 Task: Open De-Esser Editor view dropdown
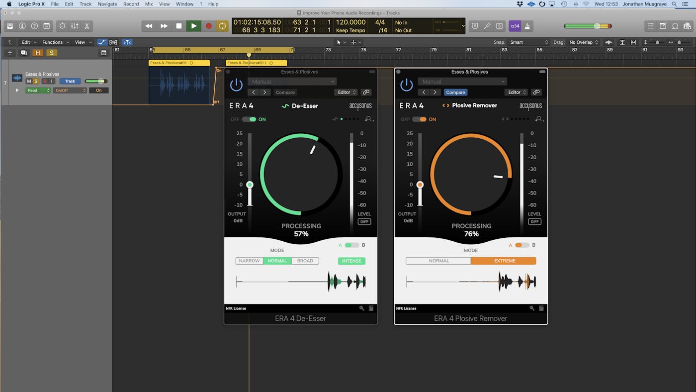tap(346, 92)
